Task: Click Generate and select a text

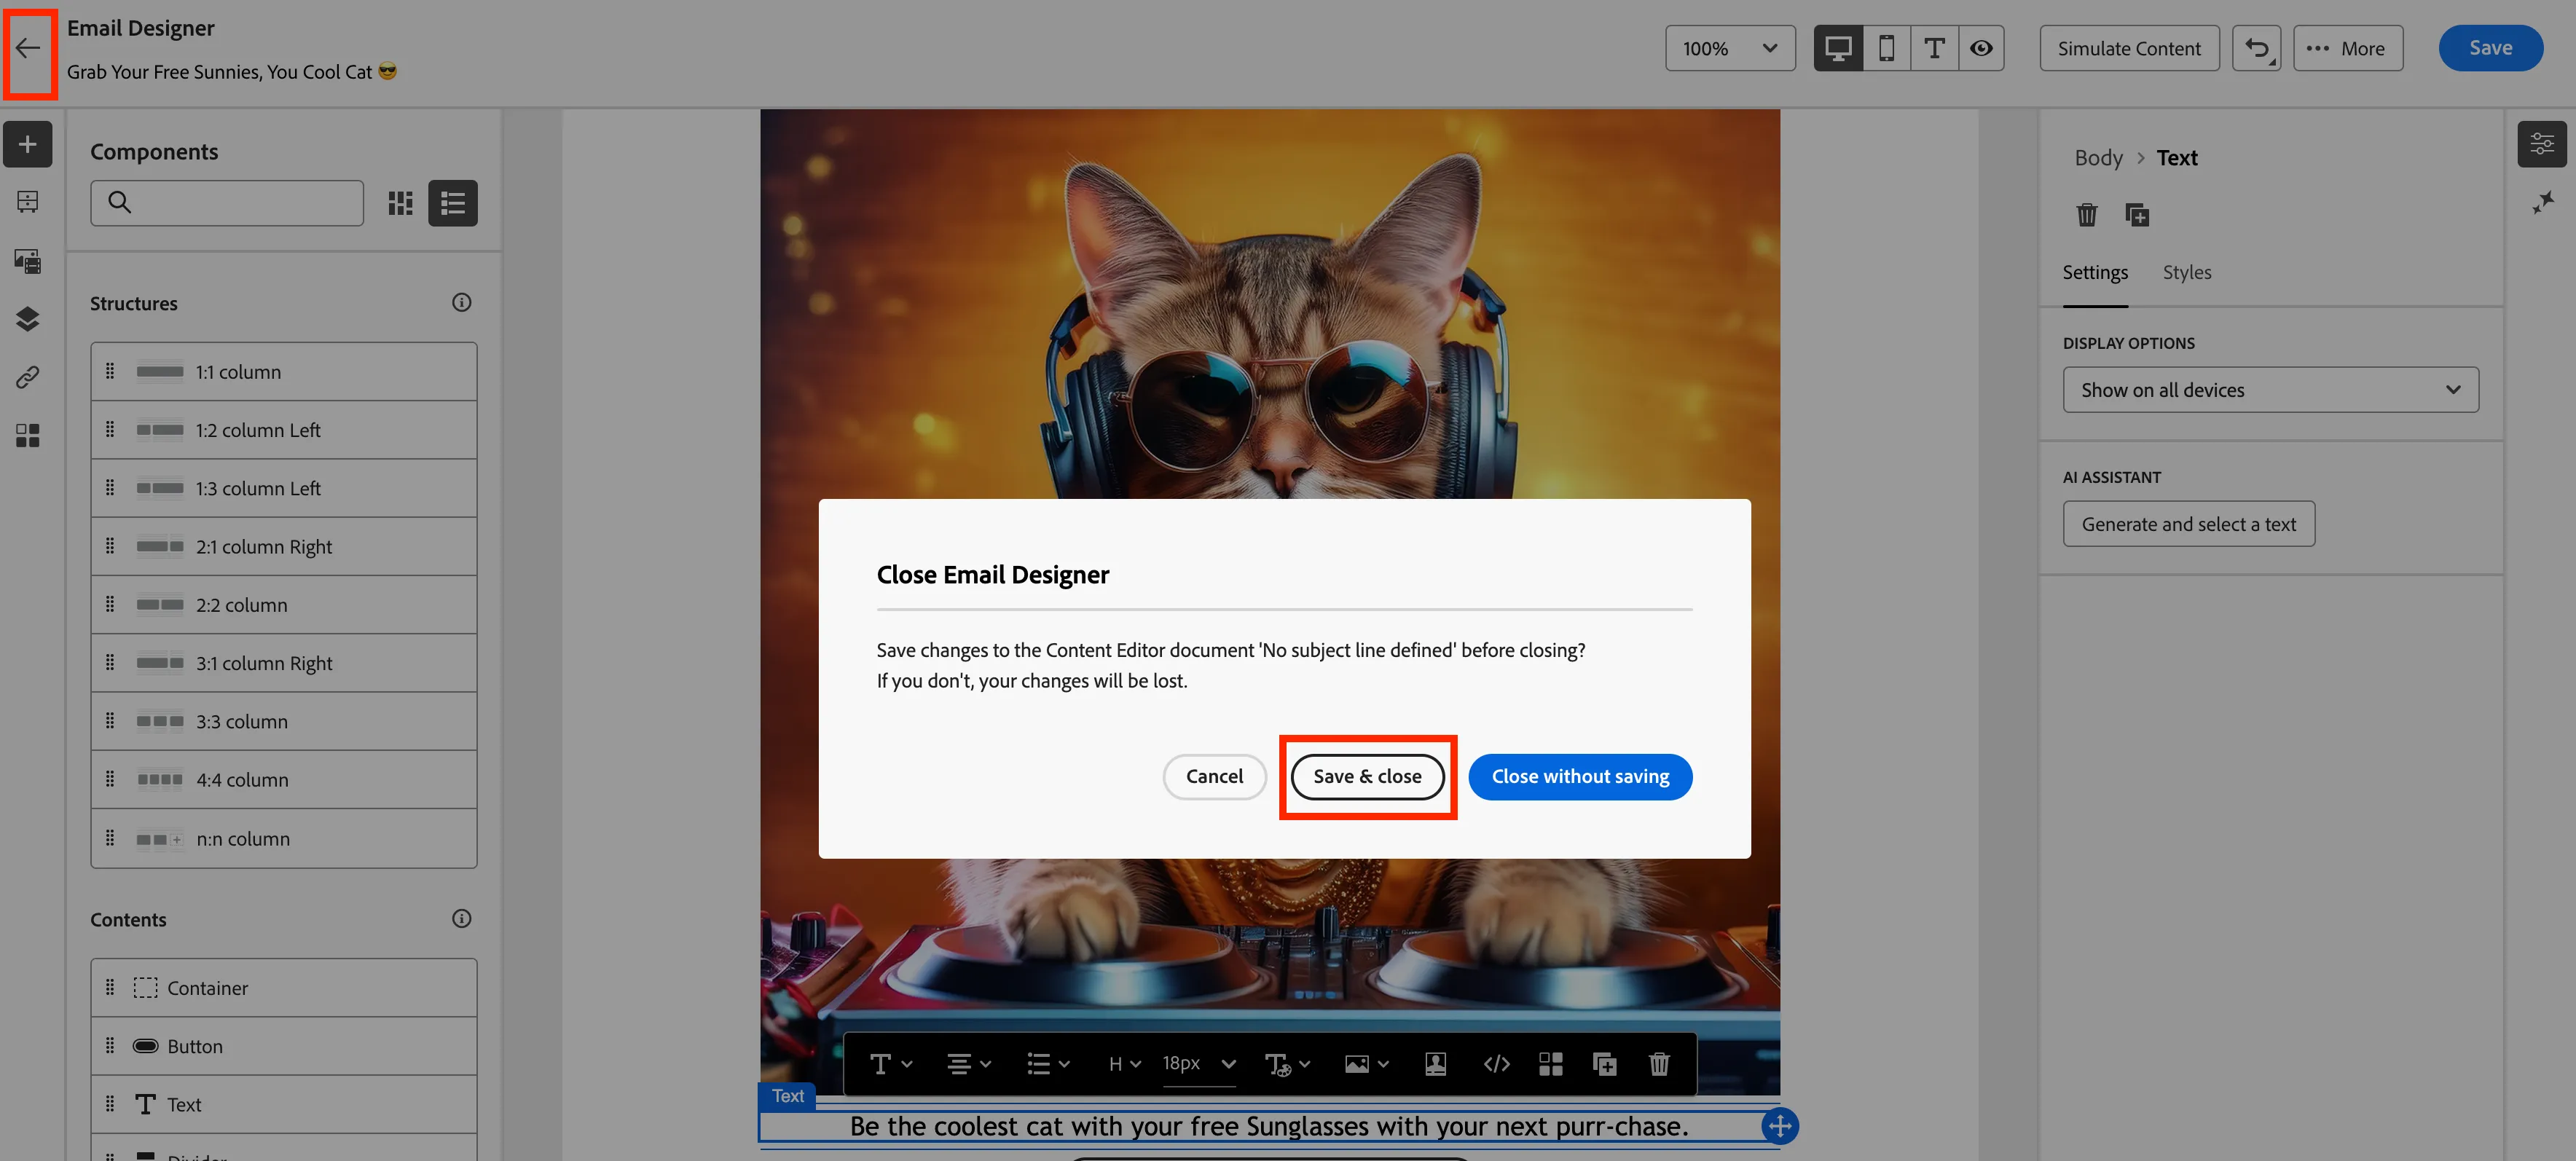Action: tap(2188, 524)
